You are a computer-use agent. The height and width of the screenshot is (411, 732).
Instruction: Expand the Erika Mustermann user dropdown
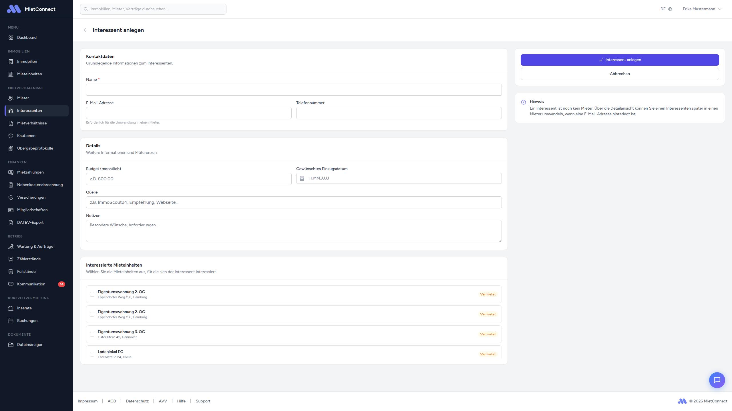tap(702, 9)
